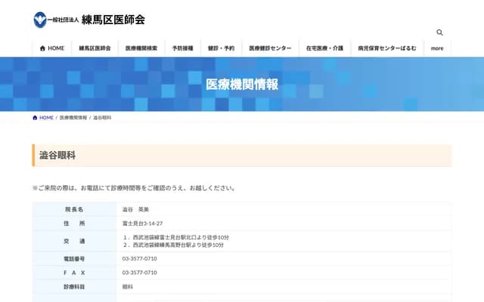The image size is (484, 302).
Task: Open 医療健診センター menu item
Action: (x=270, y=48)
